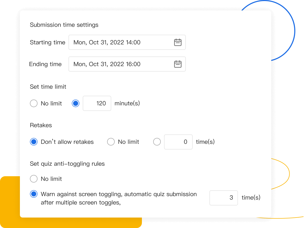Click the screen toggle count field showing 3

pos(224,198)
